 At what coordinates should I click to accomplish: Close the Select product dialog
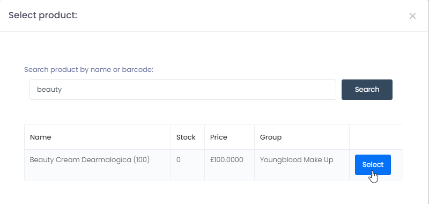tap(412, 16)
